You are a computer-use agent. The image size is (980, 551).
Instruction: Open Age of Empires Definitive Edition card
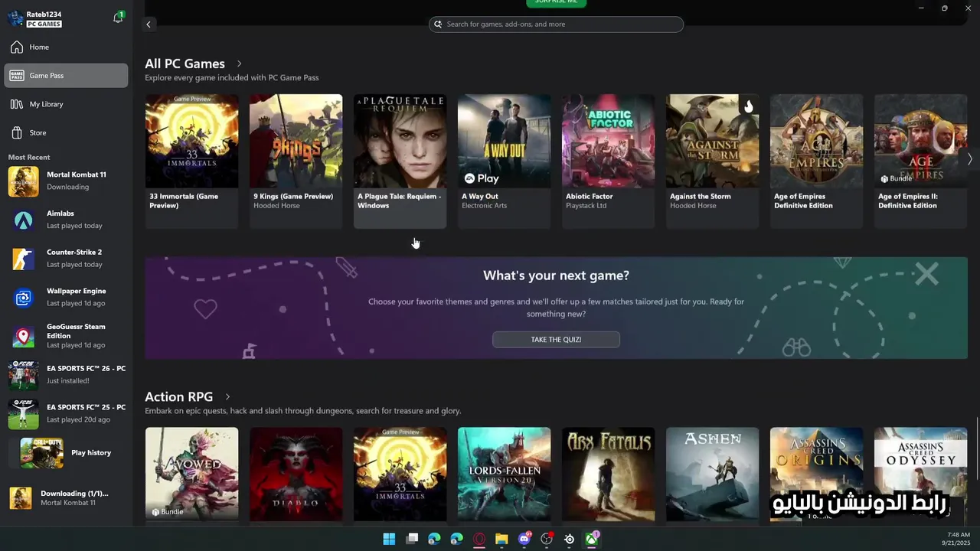pos(816,161)
